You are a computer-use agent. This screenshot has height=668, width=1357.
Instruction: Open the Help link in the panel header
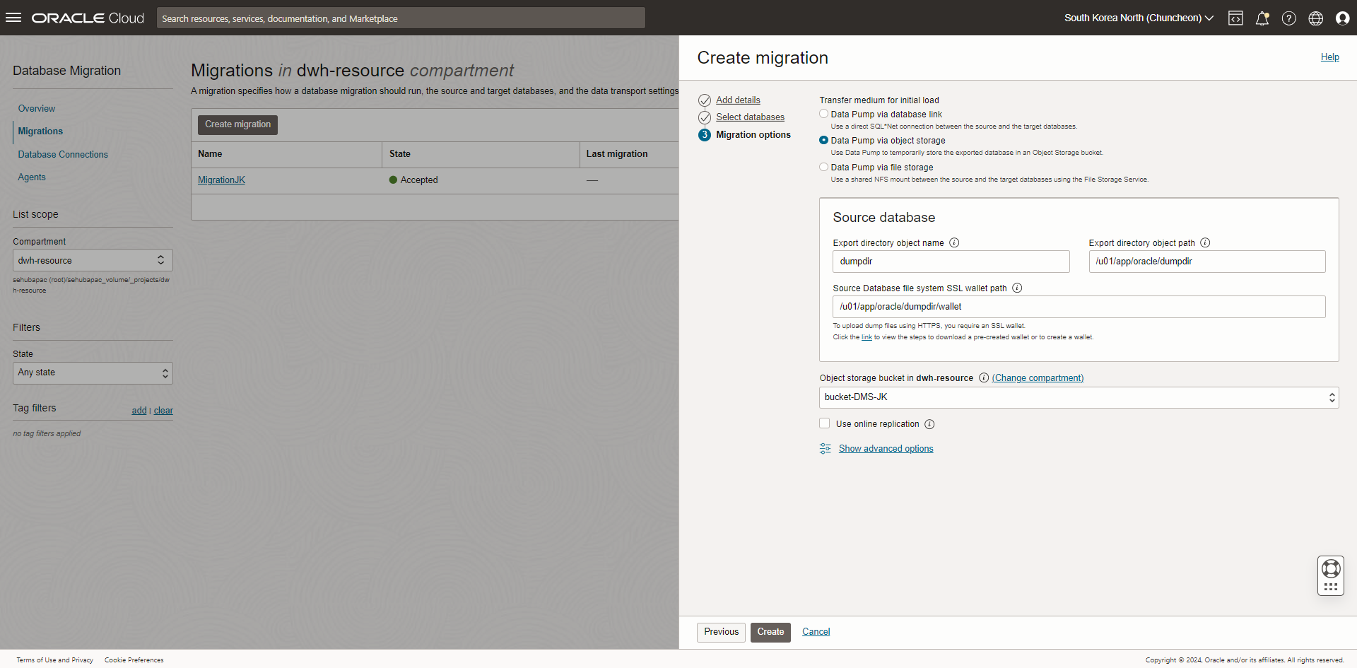pyautogui.click(x=1329, y=57)
